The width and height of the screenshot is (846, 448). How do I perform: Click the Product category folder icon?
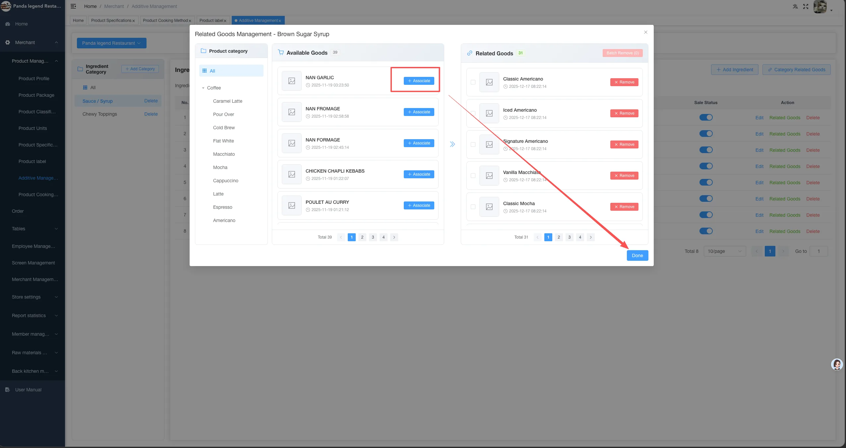[204, 51]
